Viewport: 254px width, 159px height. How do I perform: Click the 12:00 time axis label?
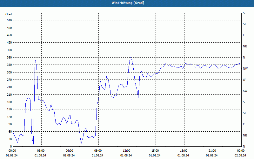point(126,150)
